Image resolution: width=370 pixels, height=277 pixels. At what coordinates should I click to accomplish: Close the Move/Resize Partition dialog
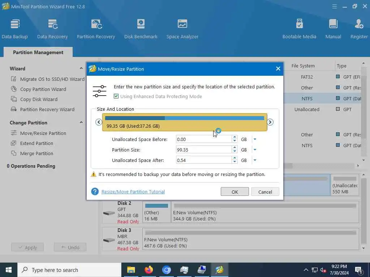click(x=278, y=69)
